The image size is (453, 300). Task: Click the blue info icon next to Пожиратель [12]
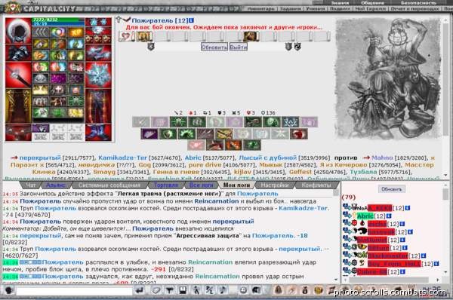[x=191, y=20]
